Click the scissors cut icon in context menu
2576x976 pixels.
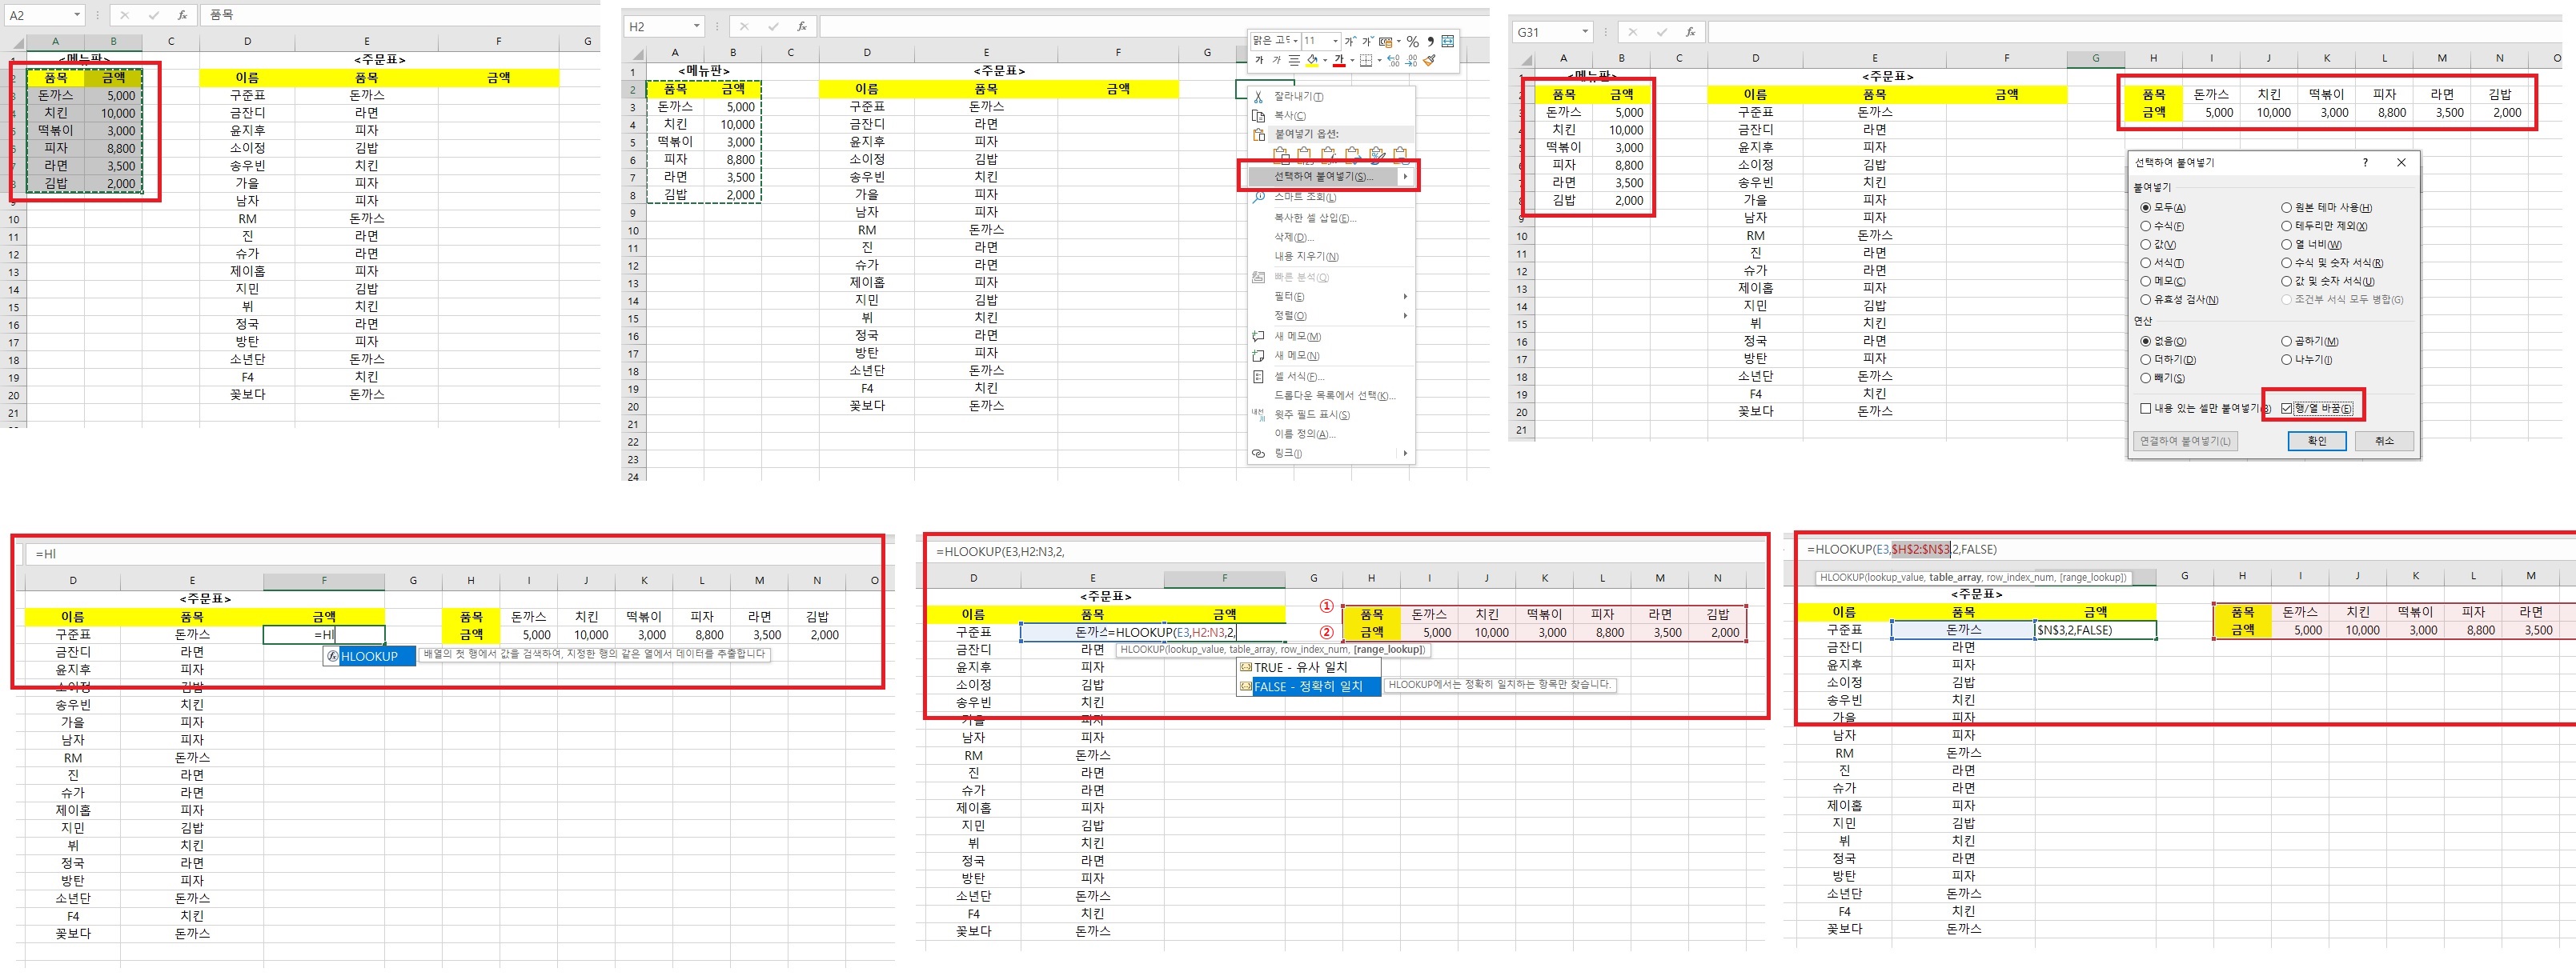coord(1259,97)
